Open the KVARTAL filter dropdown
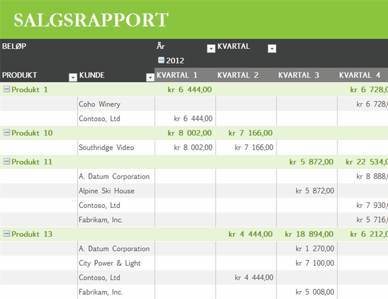 click(272, 49)
